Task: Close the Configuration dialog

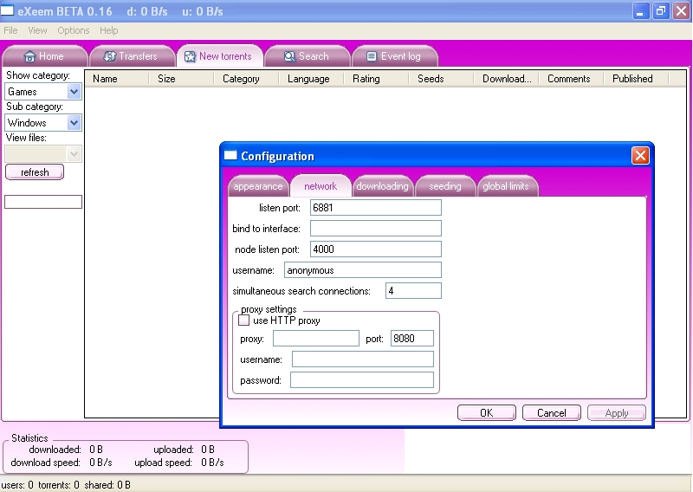Action: point(640,156)
